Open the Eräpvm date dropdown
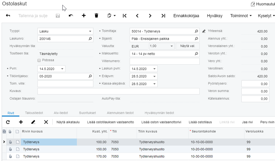Screen dimensions: 275x161 click(154, 76)
